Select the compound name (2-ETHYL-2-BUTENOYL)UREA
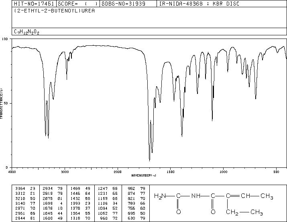This screenshot has width=287, height=222. point(54,11)
